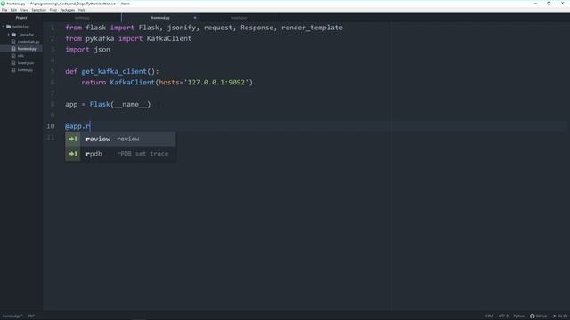Open the Packages menu
570x320 pixels.
[x=68, y=10]
